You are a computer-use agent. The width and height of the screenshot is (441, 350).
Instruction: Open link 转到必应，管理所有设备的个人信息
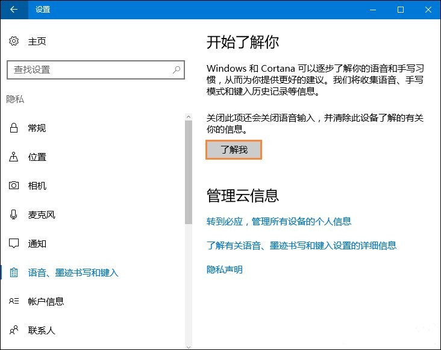(x=278, y=222)
